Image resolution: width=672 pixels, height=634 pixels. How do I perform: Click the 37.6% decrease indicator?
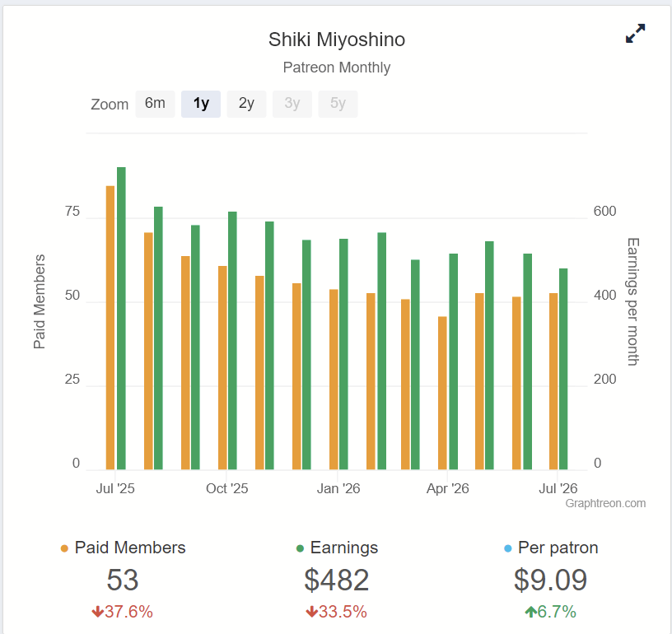(x=123, y=612)
